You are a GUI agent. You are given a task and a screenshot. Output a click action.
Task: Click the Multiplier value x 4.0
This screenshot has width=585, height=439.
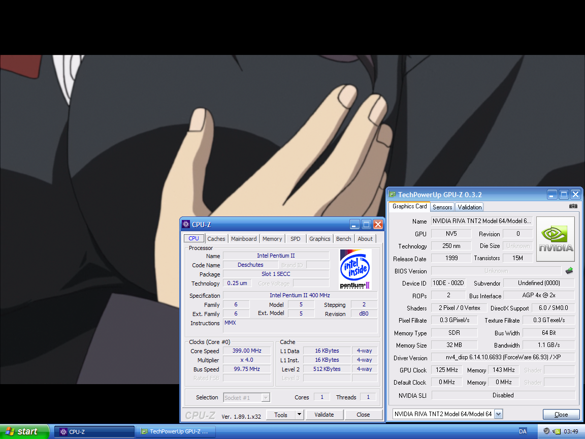click(247, 360)
